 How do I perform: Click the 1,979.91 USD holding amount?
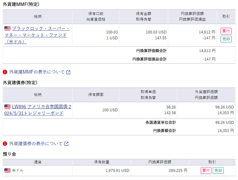point(117,170)
